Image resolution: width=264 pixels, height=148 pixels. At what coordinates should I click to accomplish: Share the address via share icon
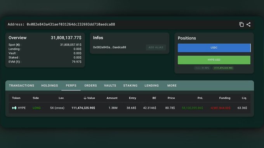click(248, 24)
